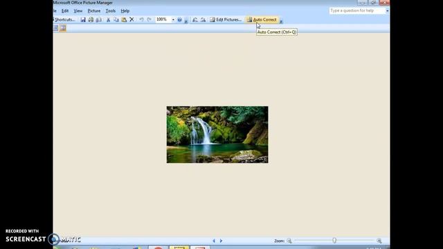Paste using the clipboard icon
This screenshot has width=443, height=249.
(124, 20)
